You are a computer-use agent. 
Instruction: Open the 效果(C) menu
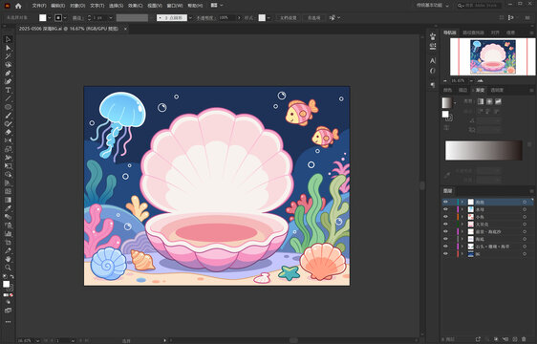click(135, 6)
